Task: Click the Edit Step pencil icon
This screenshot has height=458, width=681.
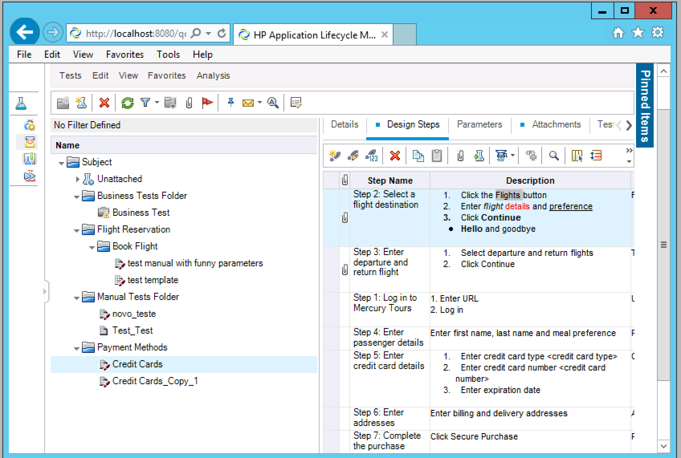Action: (x=353, y=156)
